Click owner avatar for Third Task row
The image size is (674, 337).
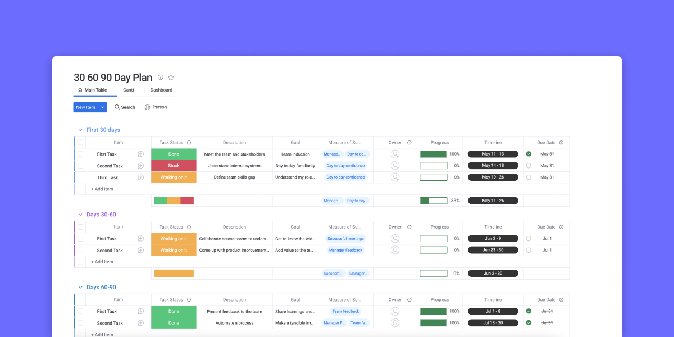(x=395, y=177)
